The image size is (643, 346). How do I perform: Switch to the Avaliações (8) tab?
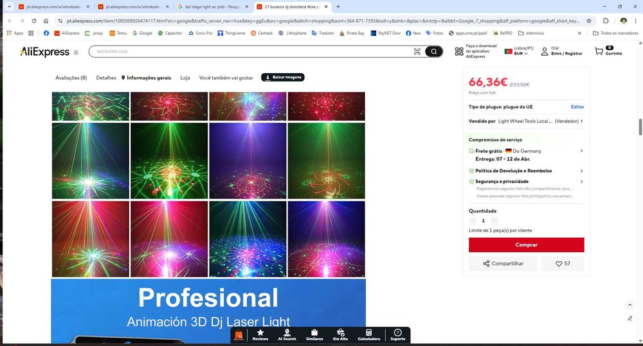[71, 78]
